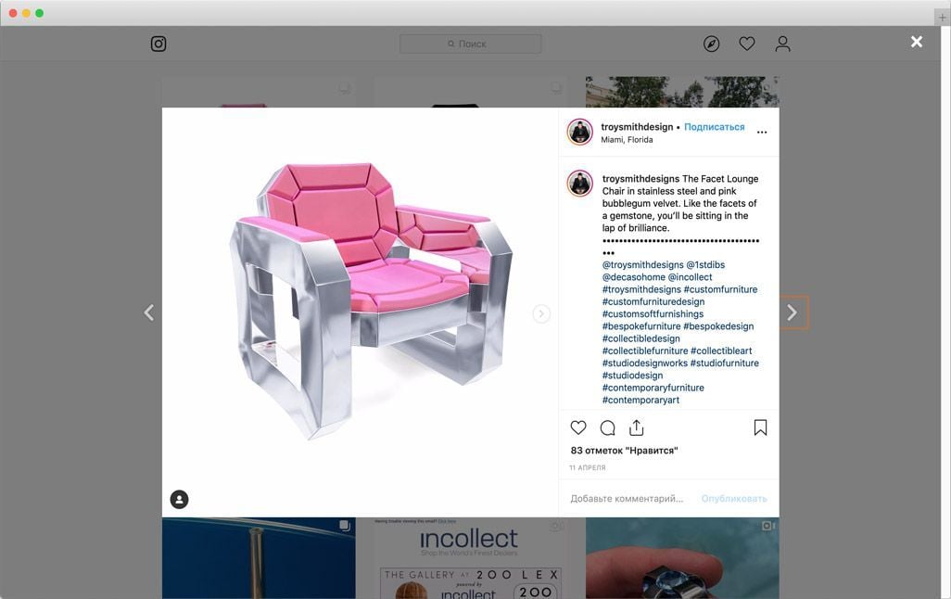Open next post with the orange-highlighted arrow
This screenshot has height=599, width=951.
(792, 312)
